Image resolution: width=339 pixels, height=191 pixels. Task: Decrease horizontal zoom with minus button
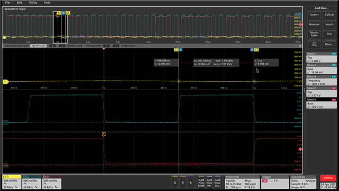[62, 46]
